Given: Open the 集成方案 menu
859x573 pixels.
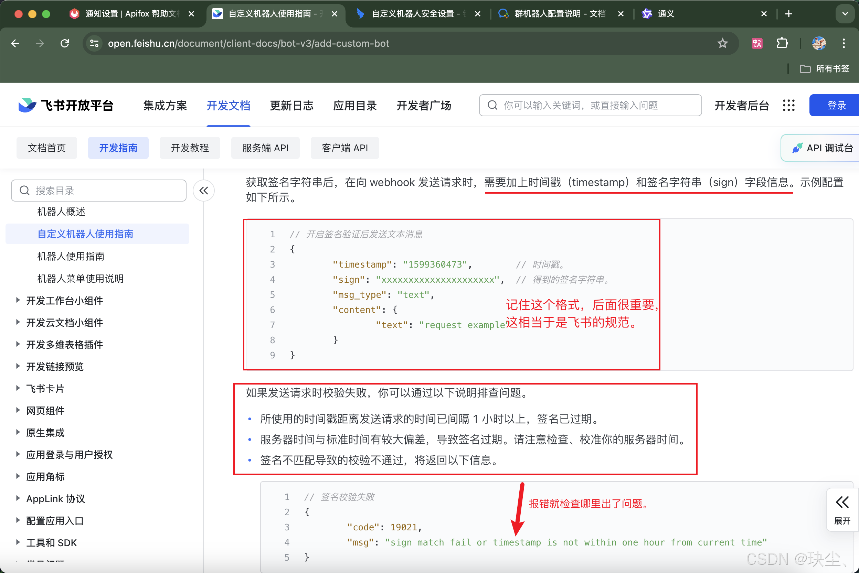Looking at the screenshot, I should click(165, 106).
